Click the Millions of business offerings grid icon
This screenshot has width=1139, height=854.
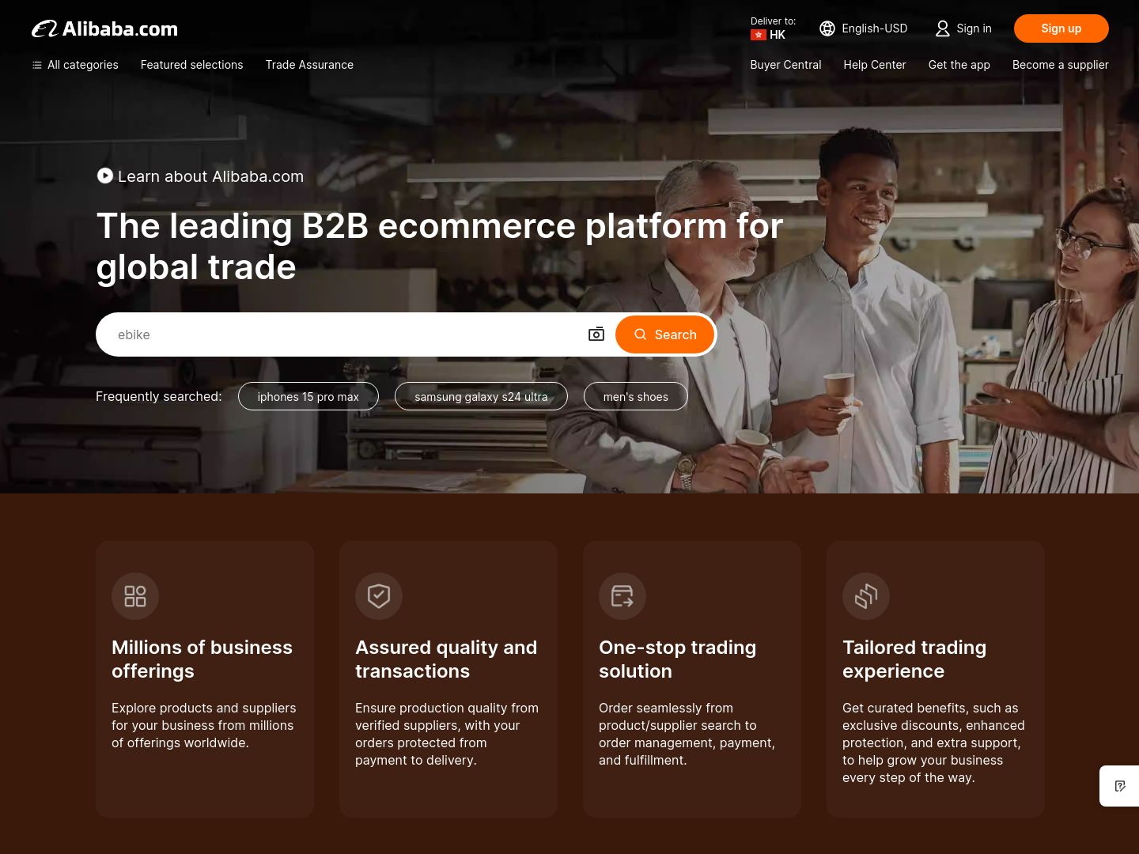tap(135, 596)
